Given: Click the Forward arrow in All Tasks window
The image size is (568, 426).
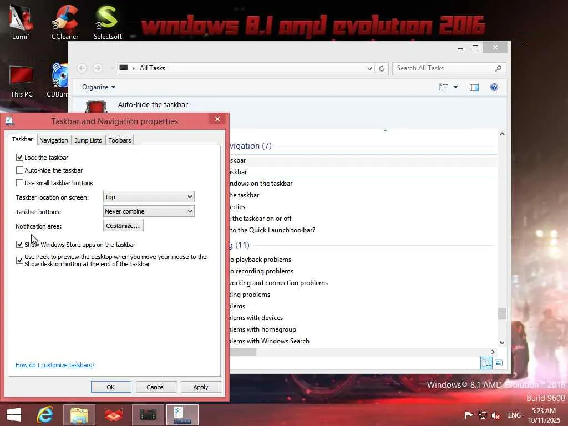Looking at the screenshot, I should [x=98, y=68].
